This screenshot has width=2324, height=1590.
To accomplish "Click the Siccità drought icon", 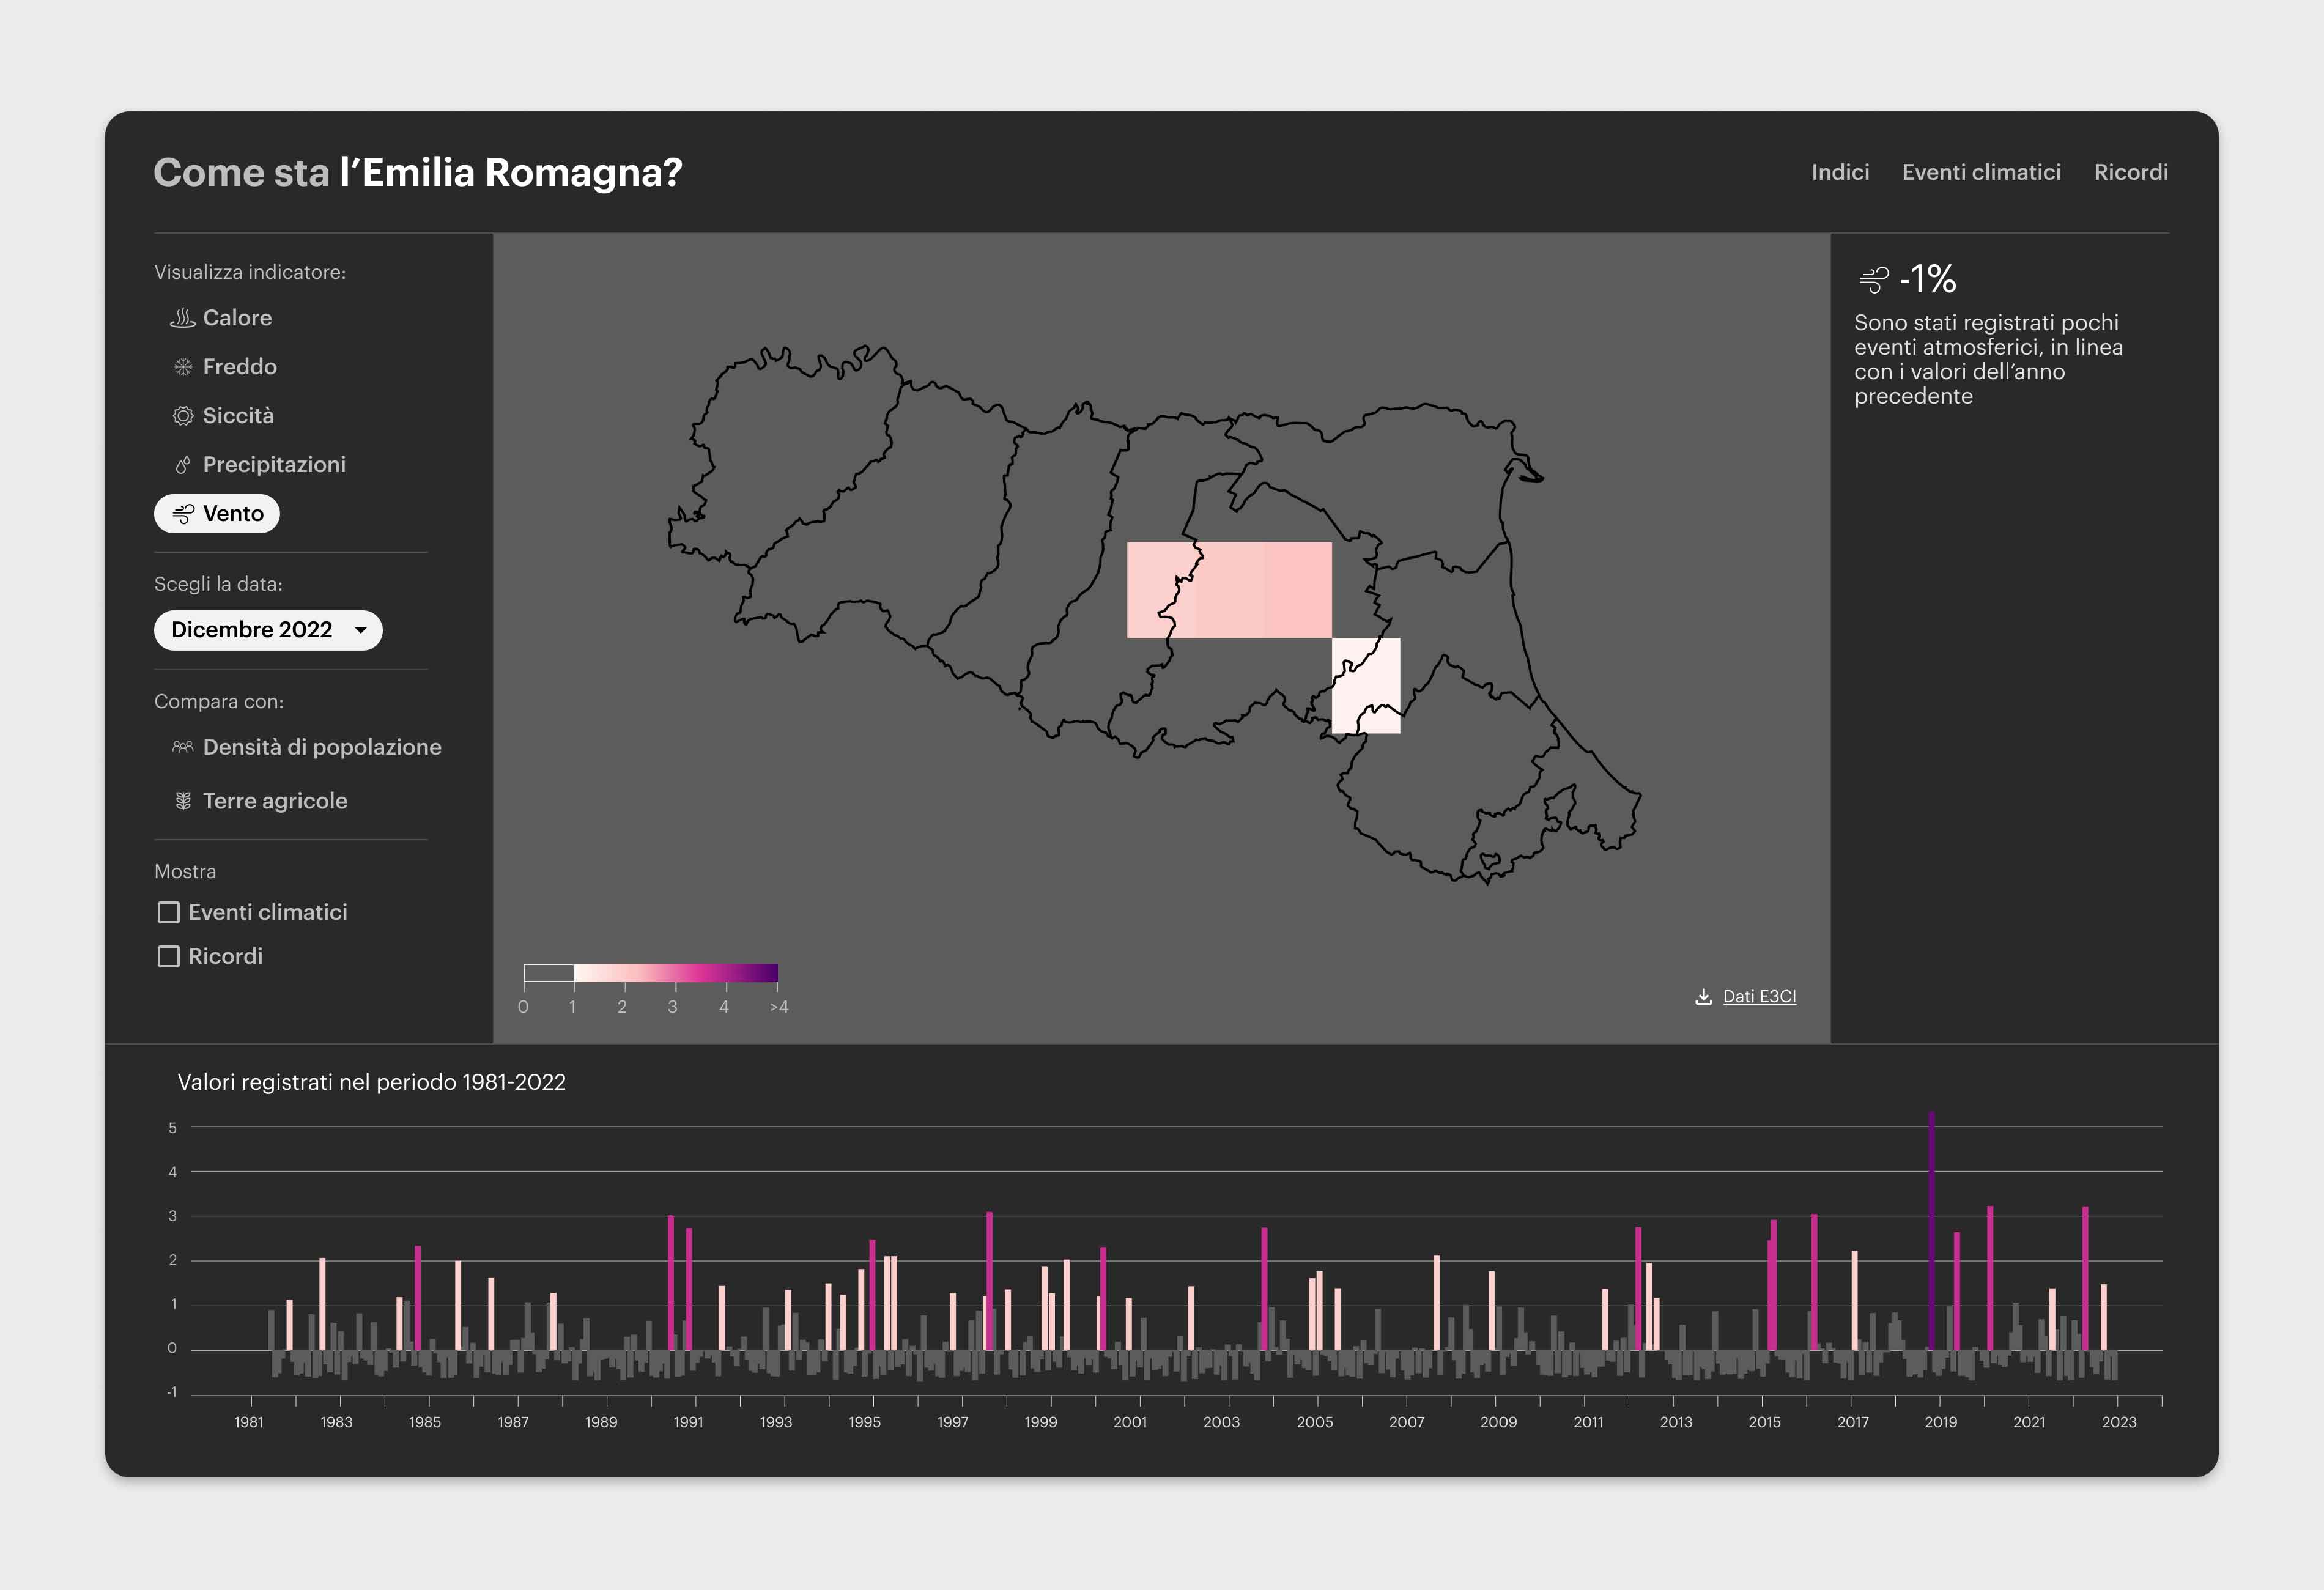I will (183, 416).
